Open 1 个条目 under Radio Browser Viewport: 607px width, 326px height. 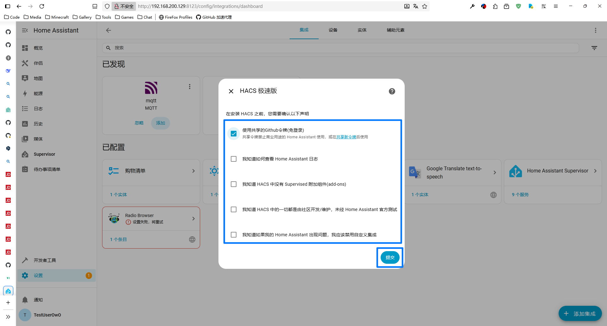(119, 240)
